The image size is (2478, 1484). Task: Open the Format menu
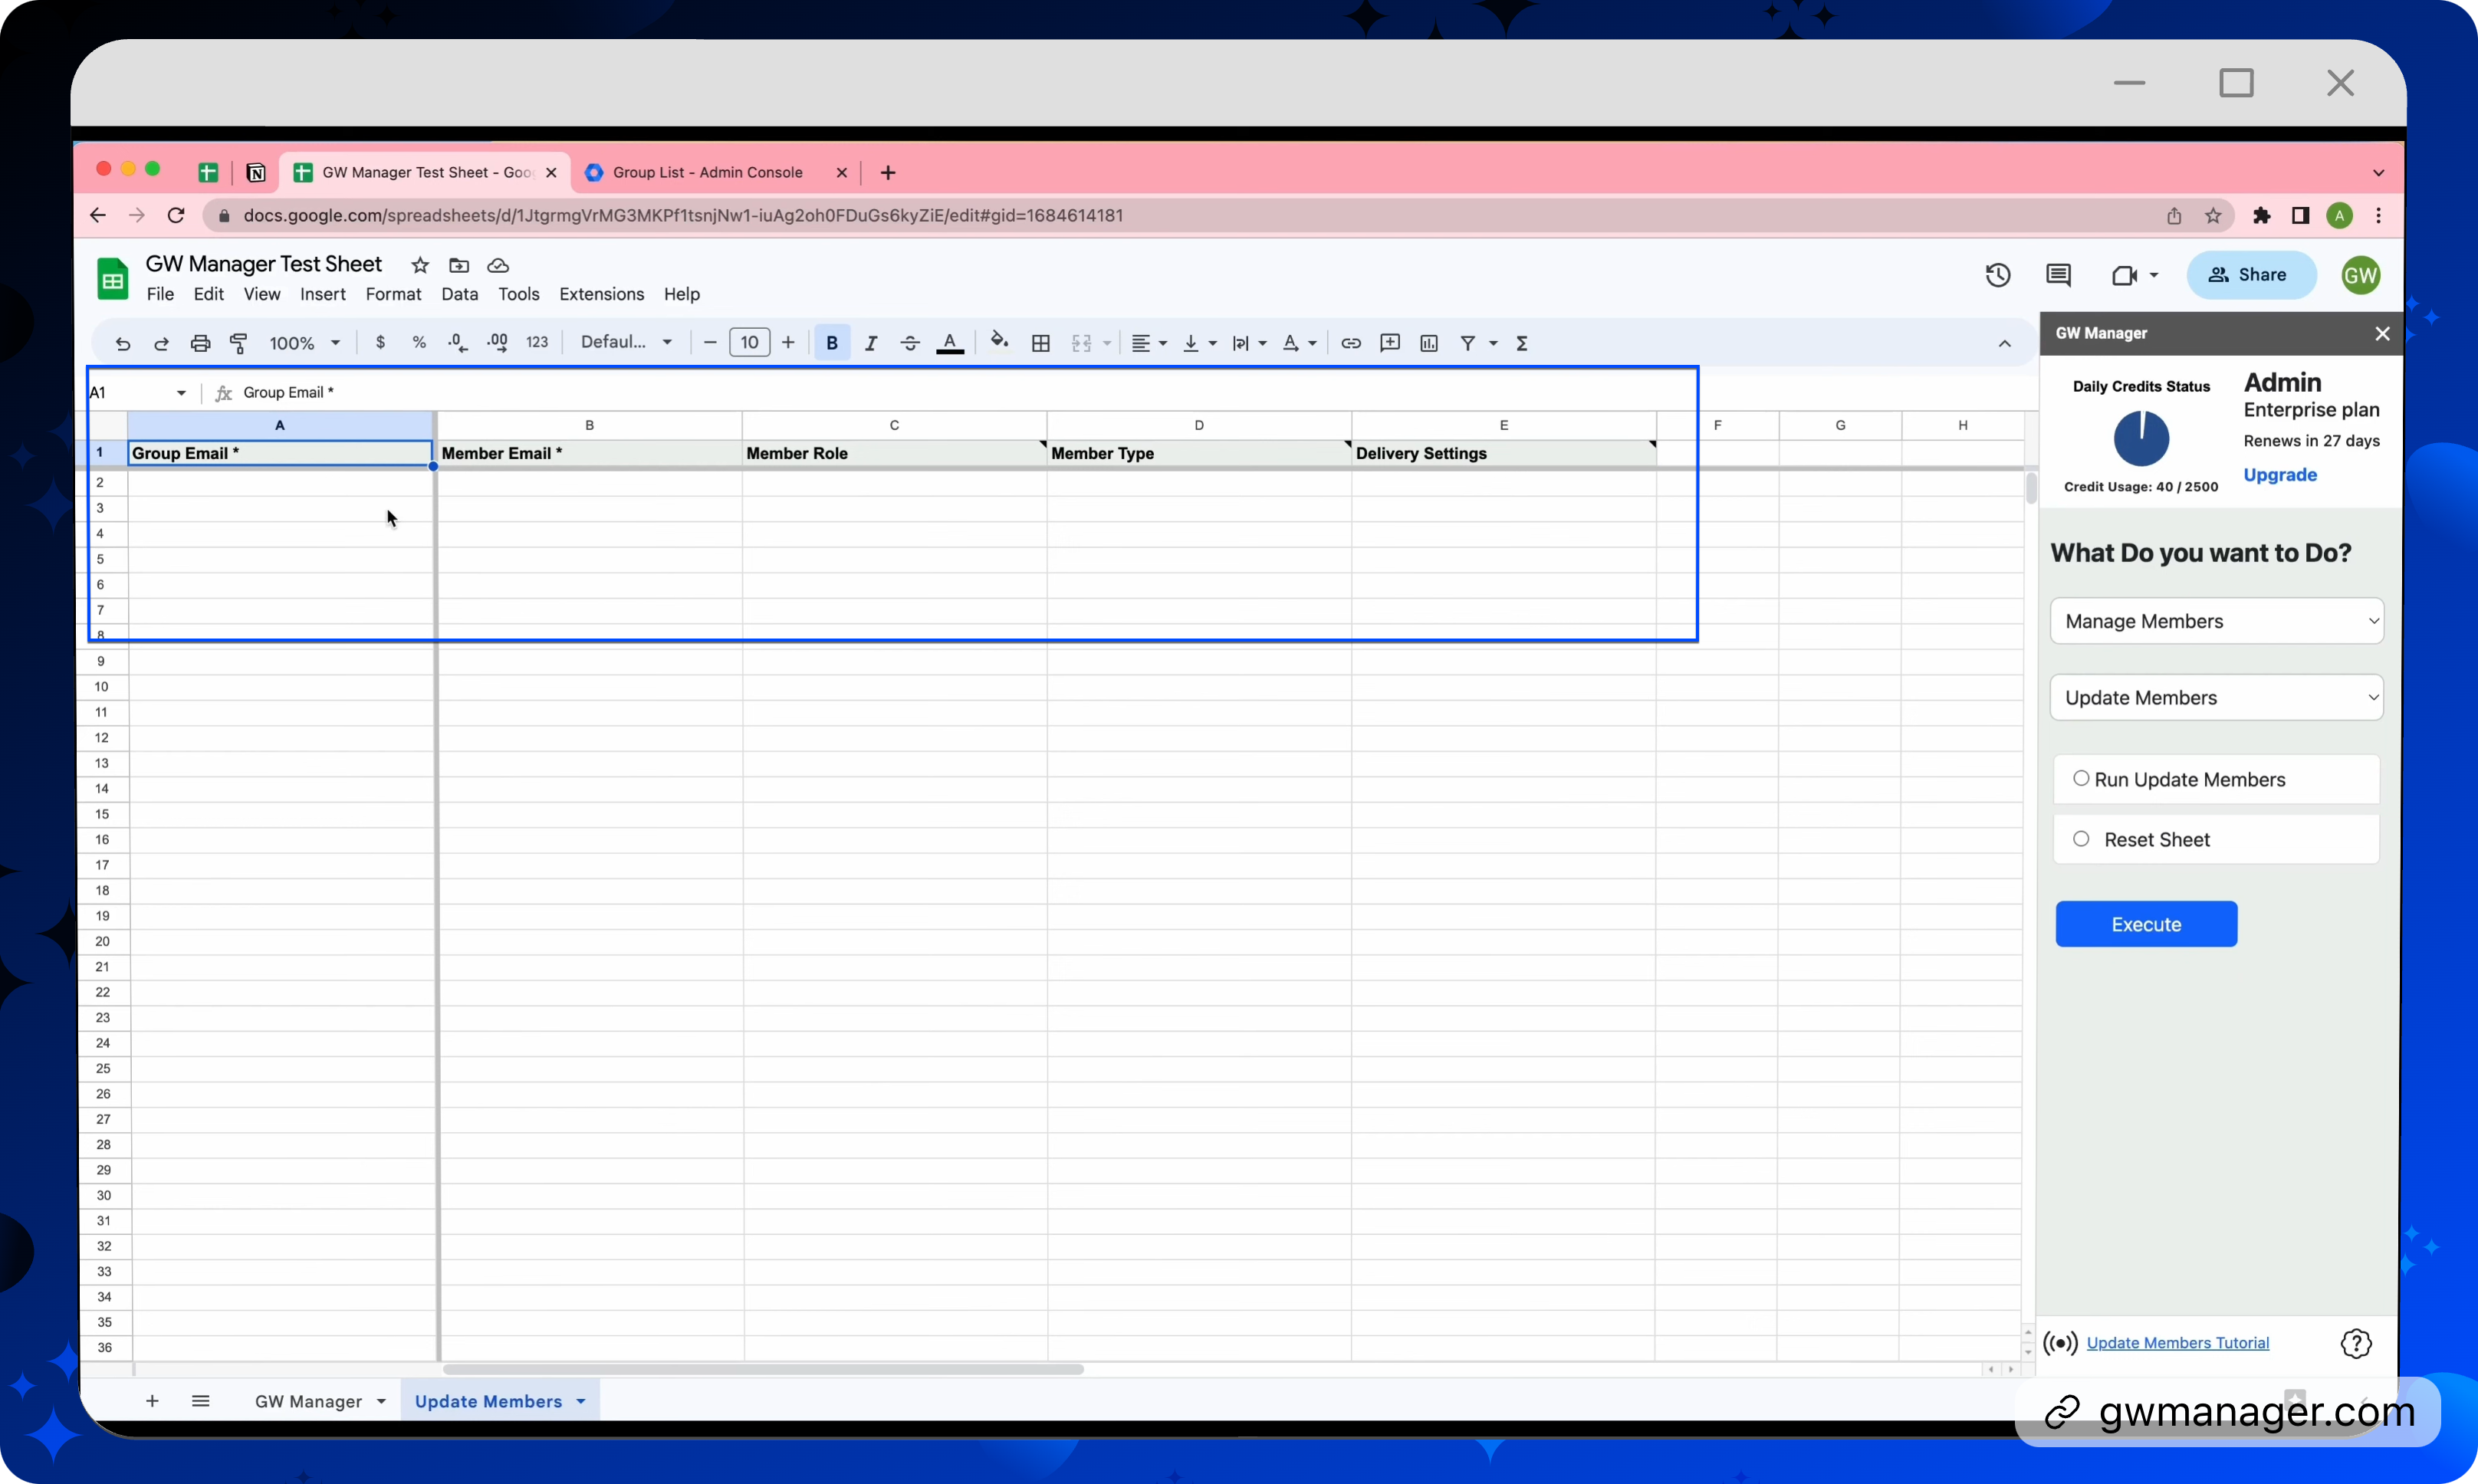click(393, 294)
